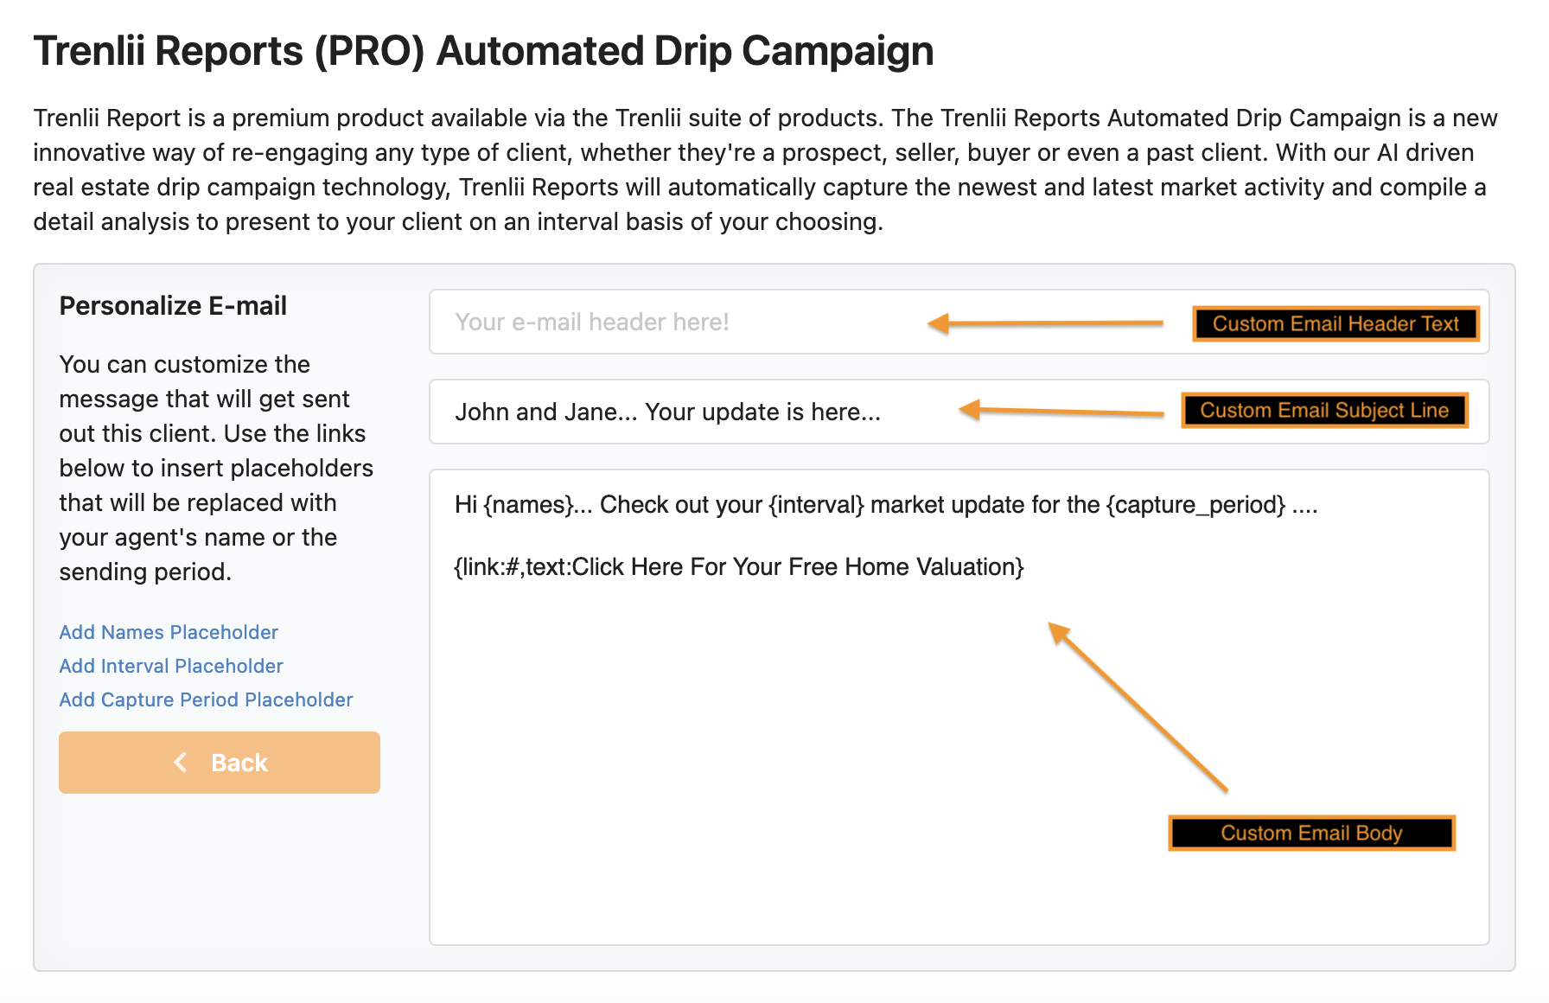Click Add Interval Placeholder link
The image size is (1549, 1003).
pyautogui.click(x=171, y=666)
